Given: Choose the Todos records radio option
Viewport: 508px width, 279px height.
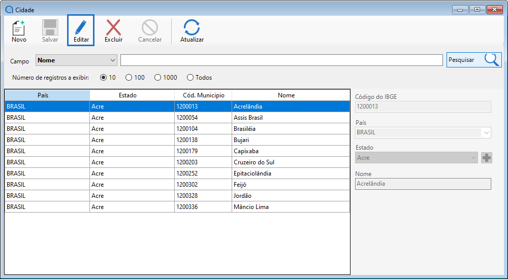Looking at the screenshot, I should 190,78.
